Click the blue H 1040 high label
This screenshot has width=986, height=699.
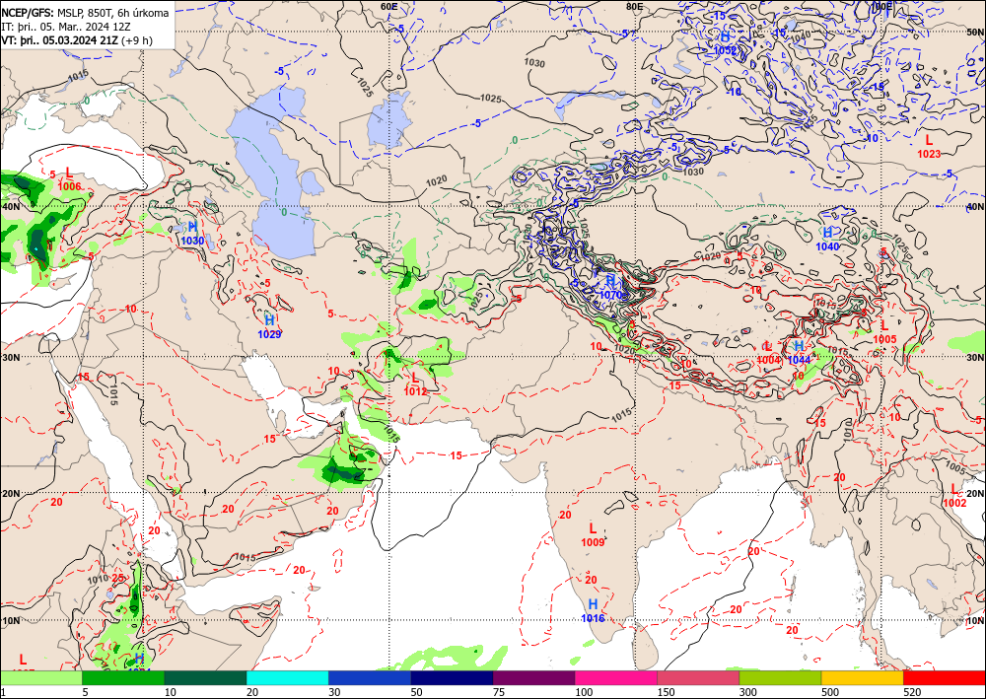pyautogui.click(x=827, y=240)
